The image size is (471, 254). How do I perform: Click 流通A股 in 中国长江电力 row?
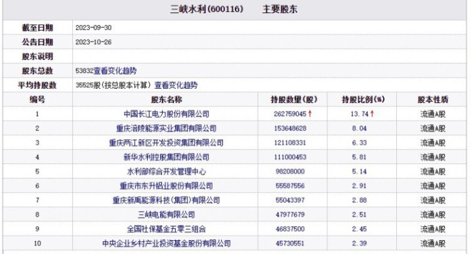click(433, 114)
